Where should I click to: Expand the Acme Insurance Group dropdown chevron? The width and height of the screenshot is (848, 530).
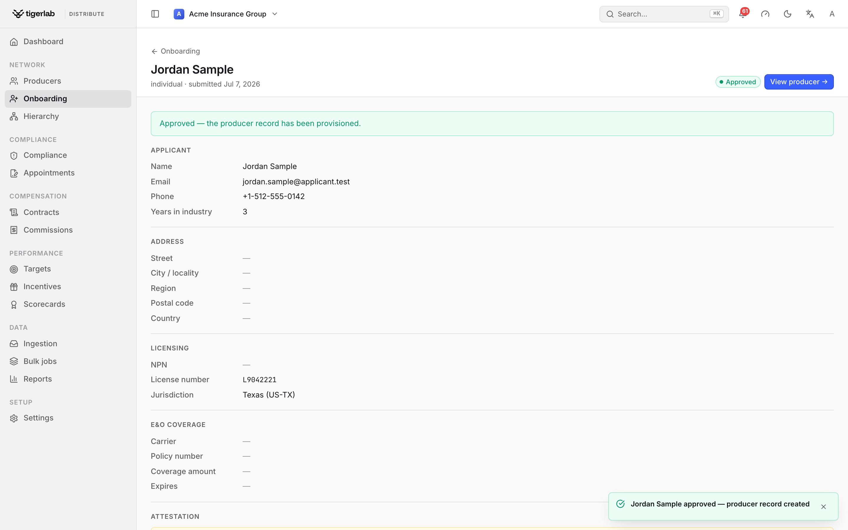click(x=275, y=14)
